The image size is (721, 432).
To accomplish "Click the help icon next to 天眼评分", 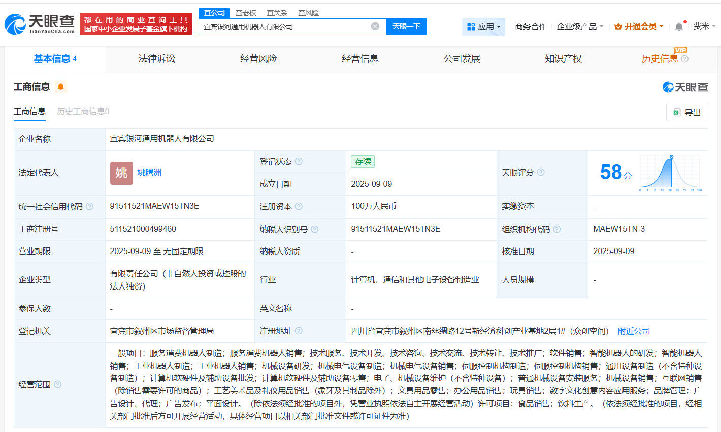I will coord(541,173).
